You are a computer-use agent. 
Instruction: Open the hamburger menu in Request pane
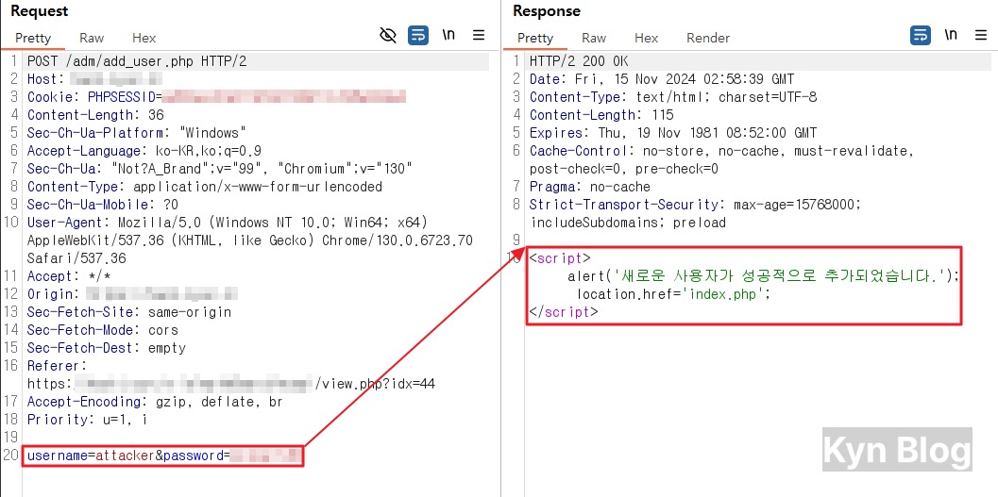480,35
